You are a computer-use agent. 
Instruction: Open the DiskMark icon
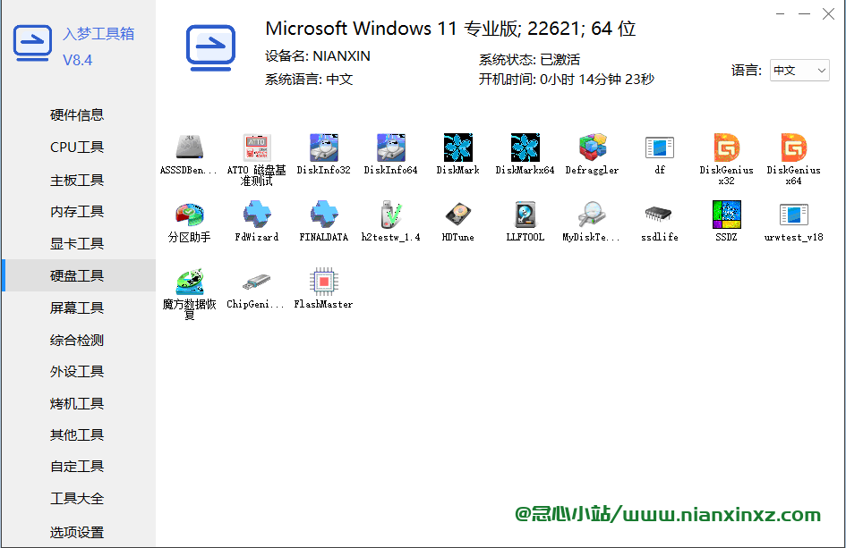click(458, 148)
